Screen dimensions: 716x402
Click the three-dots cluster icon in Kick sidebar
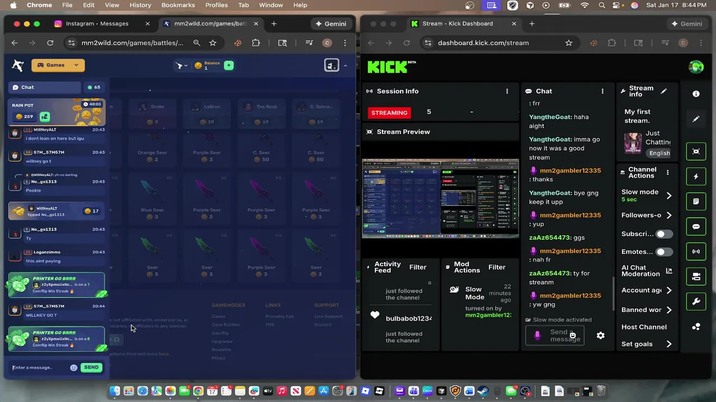click(x=696, y=327)
